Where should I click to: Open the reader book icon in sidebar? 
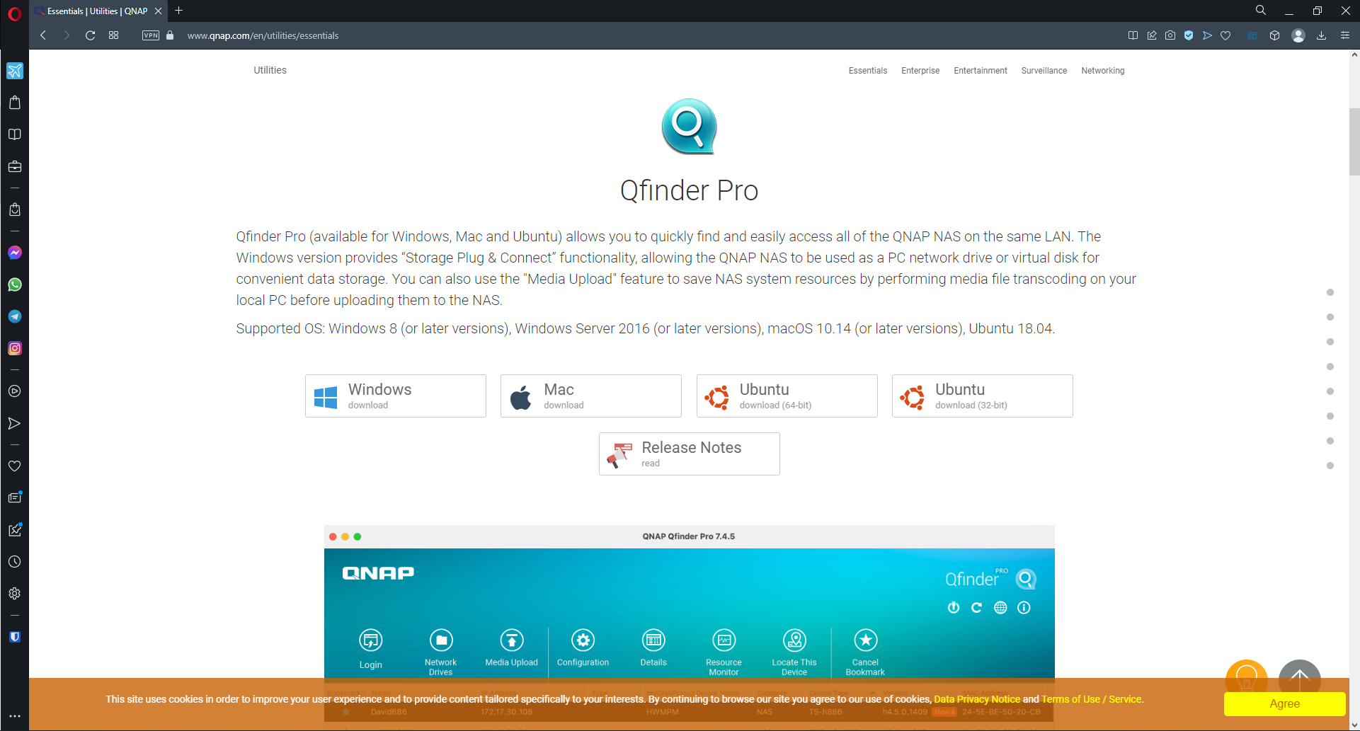tap(15, 134)
